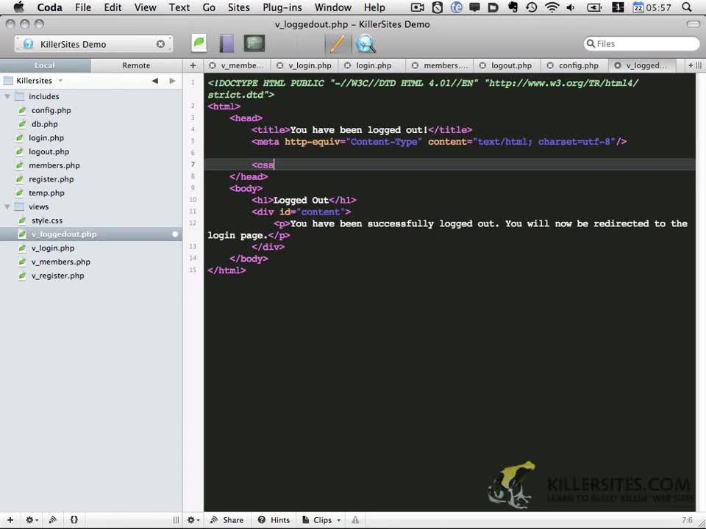
Task: Close the login.php tab
Action: pos(348,65)
